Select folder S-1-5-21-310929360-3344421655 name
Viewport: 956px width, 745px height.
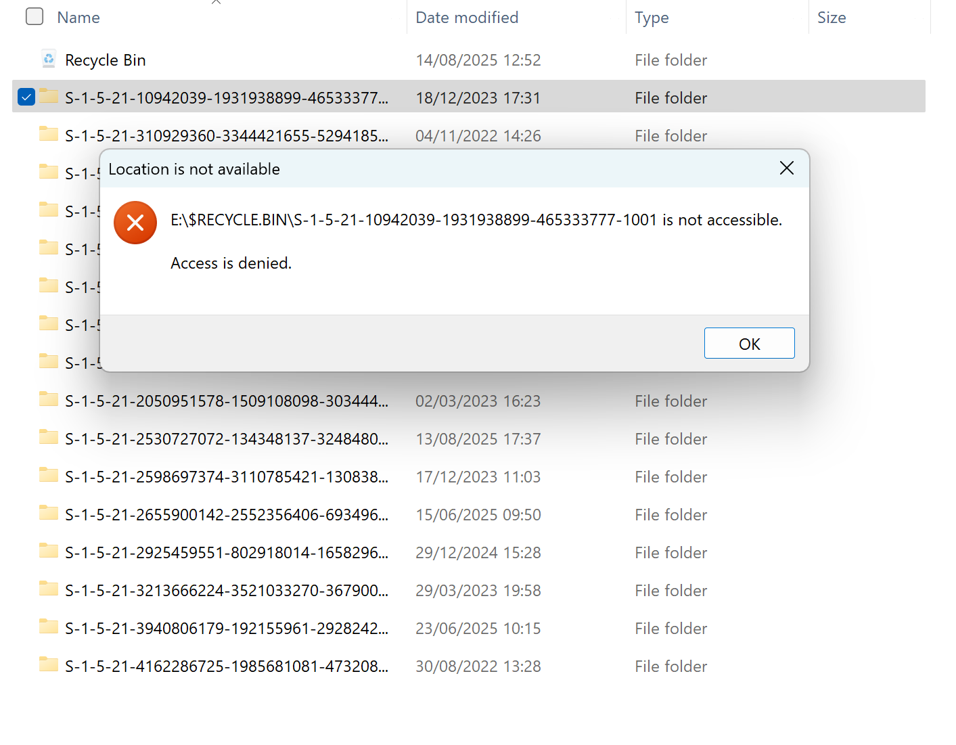(227, 136)
